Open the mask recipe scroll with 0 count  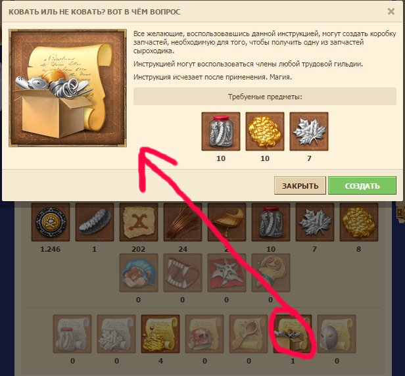(337, 334)
